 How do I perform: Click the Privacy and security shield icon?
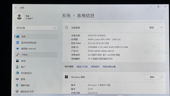click(x=17, y=91)
